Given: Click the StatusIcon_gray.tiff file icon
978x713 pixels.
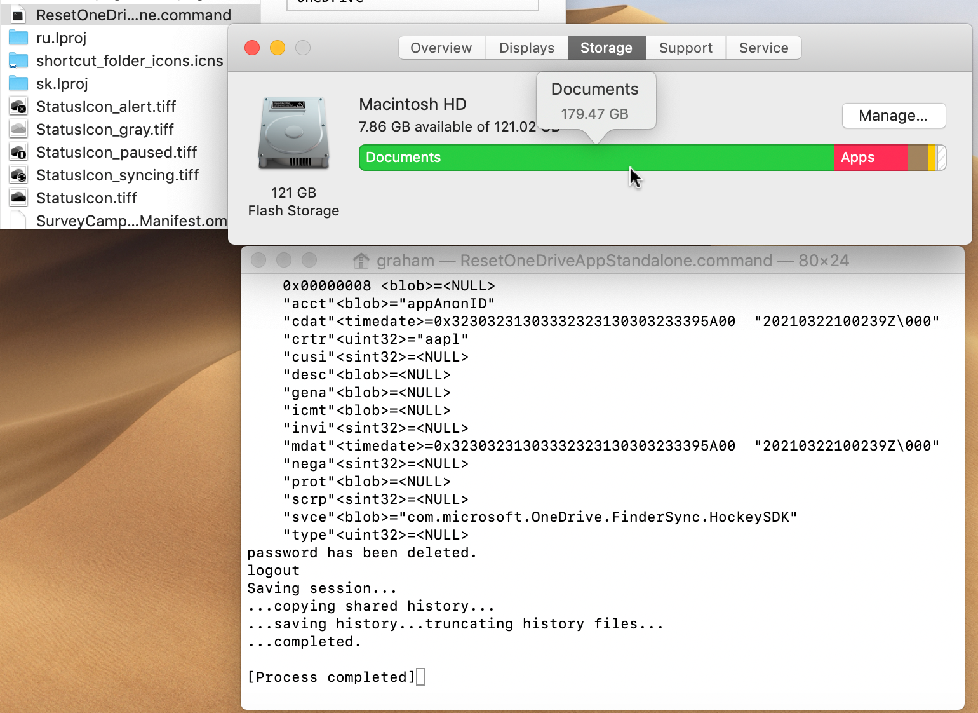Looking at the screenshot, I should coord(18,129).
